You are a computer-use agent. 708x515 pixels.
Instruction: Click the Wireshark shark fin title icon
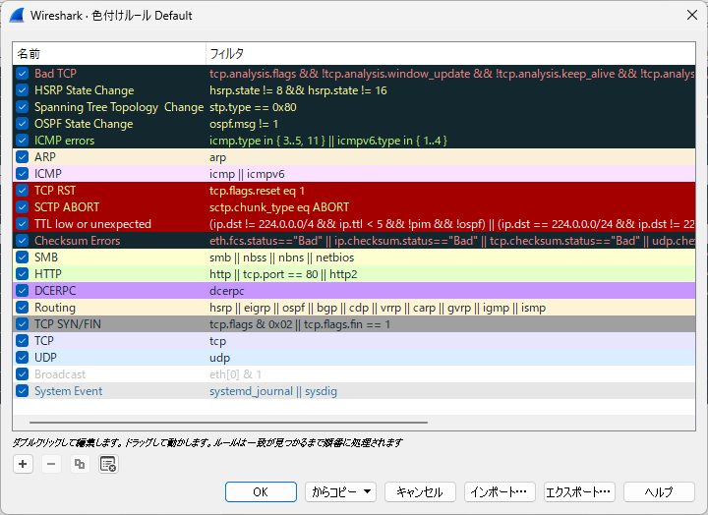click(x=17, y=16)
